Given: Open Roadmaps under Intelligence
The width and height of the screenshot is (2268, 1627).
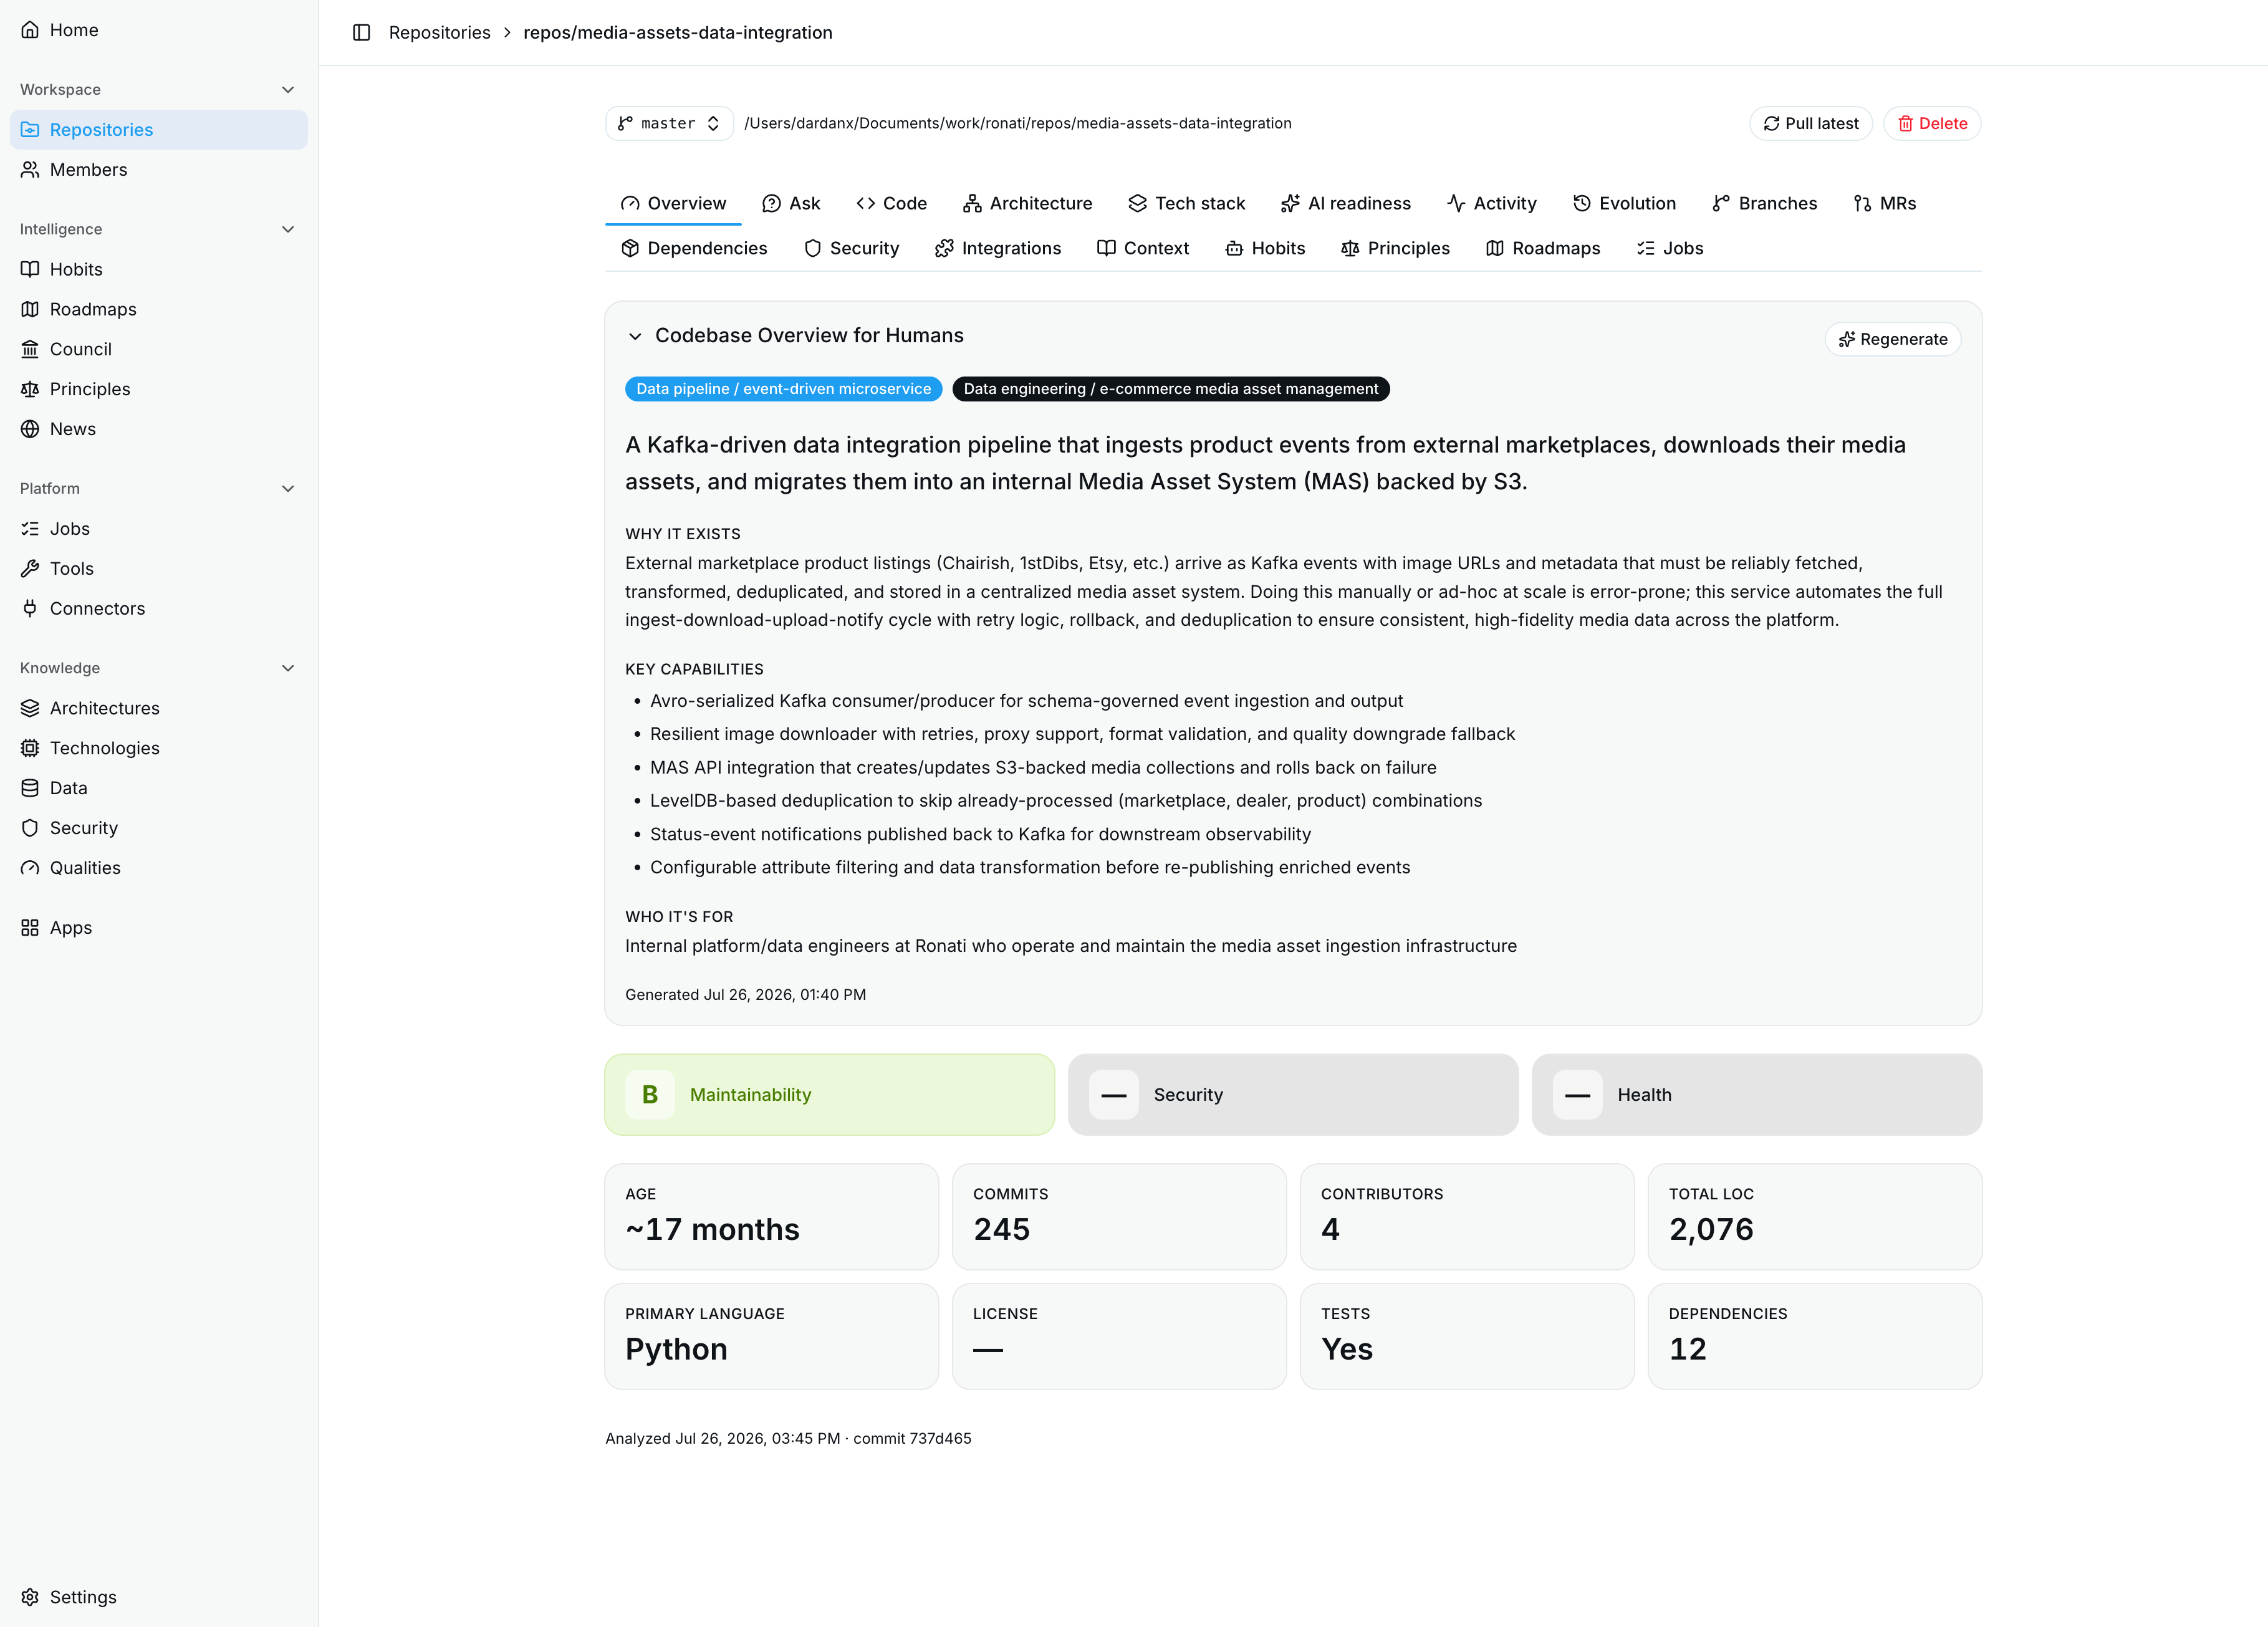Looking at the screenshot, I should click(x=159, y=309).
